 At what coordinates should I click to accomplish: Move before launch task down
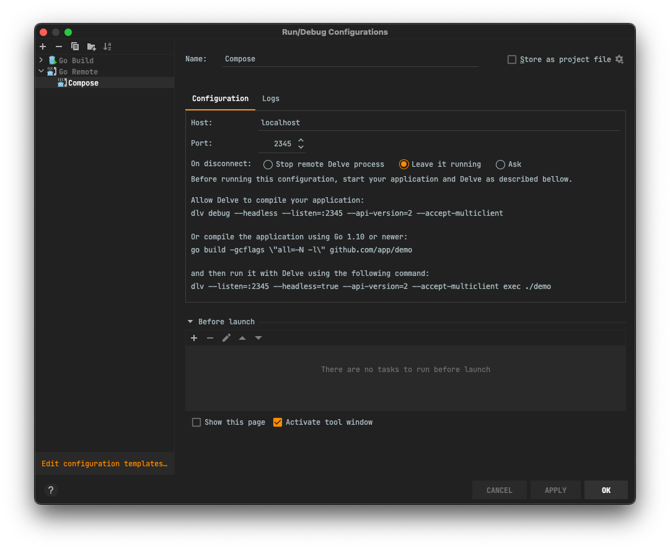tap(258, 338)
